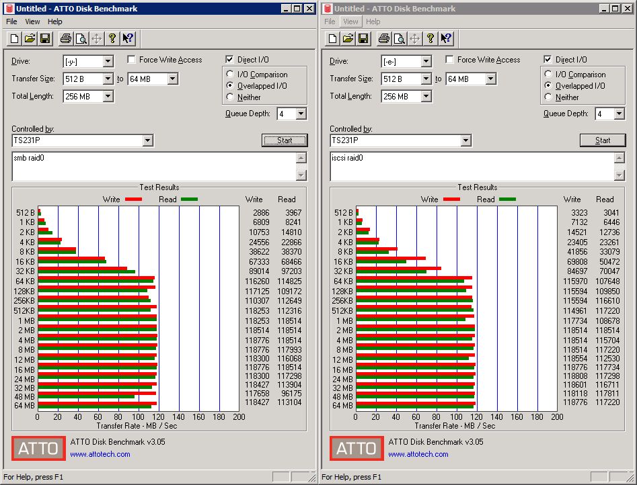Click About question mark icon in left window

[x=112, y=38]
